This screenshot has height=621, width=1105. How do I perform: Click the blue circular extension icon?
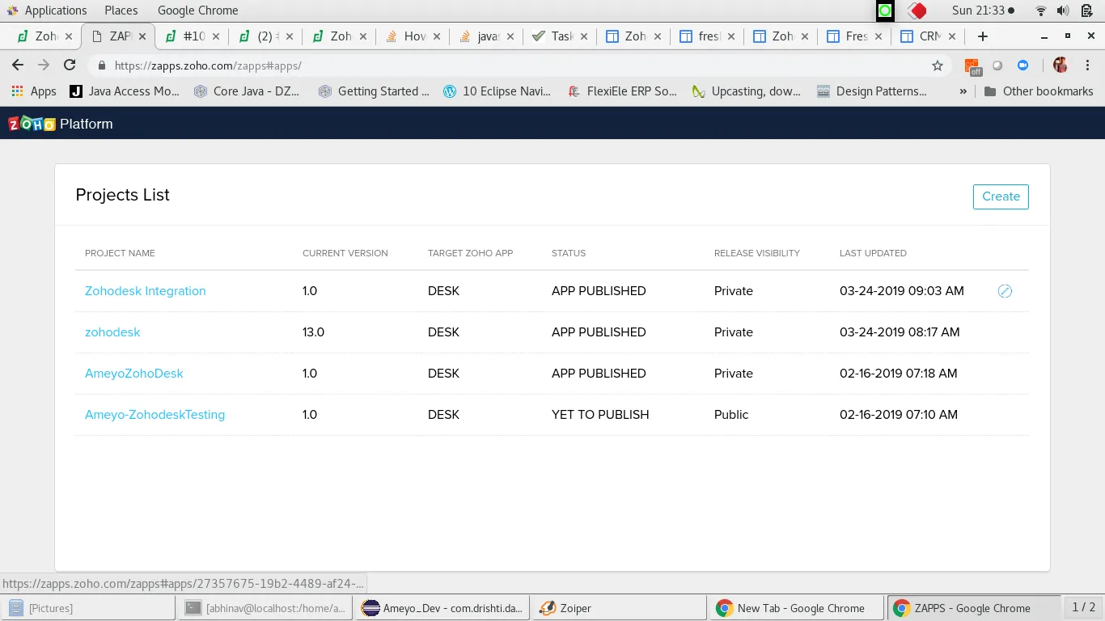click(1022, 65)
